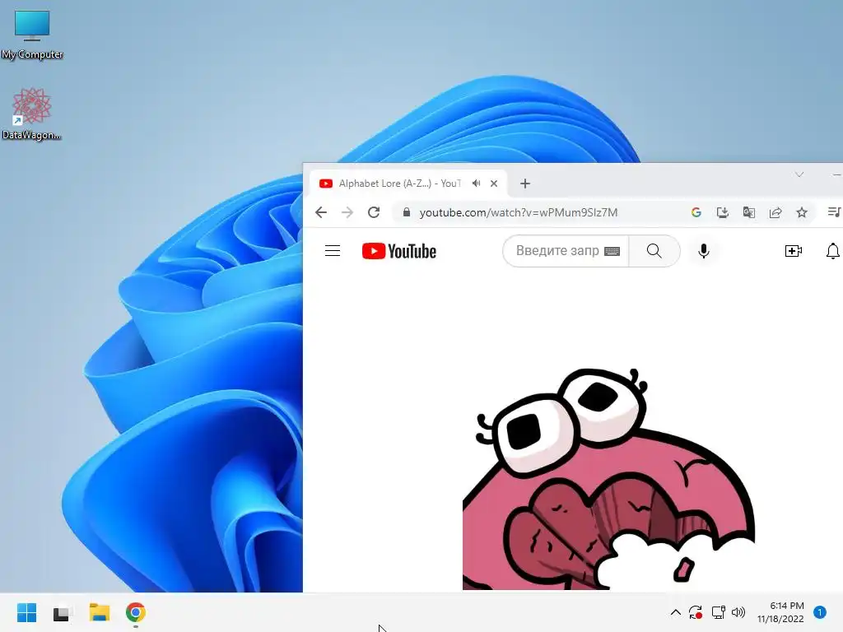Viewport: 843px width, 632px height.
Task: Start voice search with microphone
Action: click(703, 251)
